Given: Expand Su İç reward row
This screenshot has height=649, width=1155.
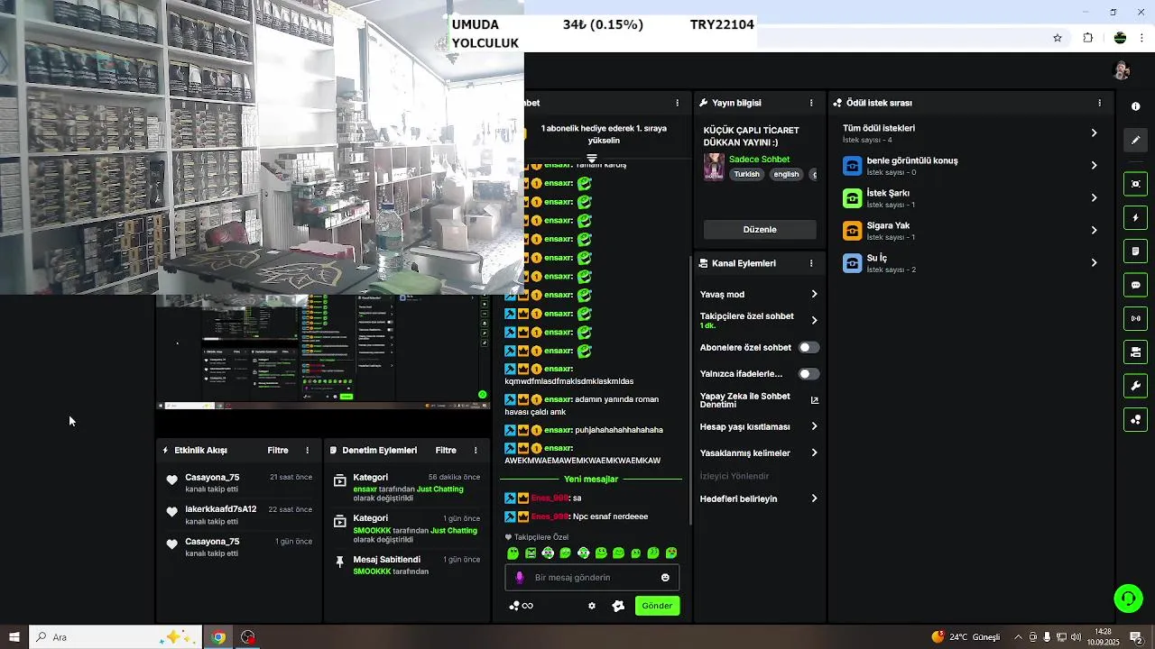Looking at the screenshot, I should tap(971, 263).
